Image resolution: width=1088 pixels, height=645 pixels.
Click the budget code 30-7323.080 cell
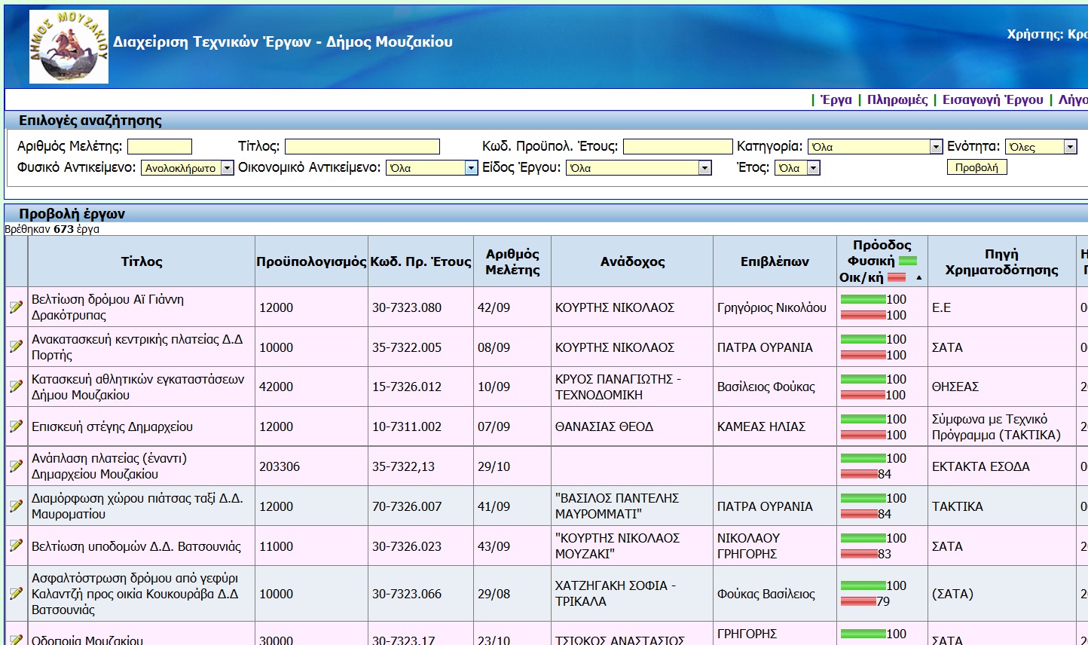[421, 307]
